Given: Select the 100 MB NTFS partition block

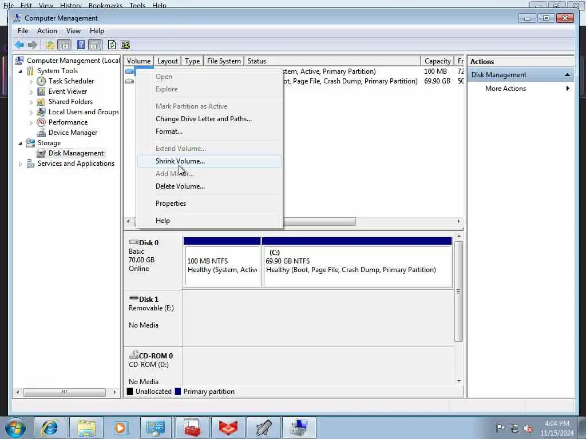Looking at the screenshot, I should tap(222, 262).
